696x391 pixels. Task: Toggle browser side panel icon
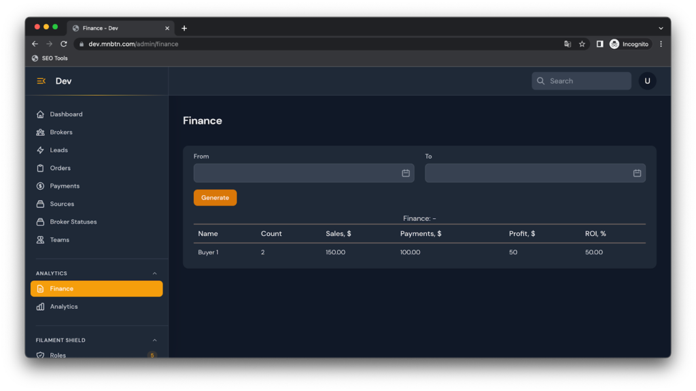pyautogui.click(x=599, y=44)
